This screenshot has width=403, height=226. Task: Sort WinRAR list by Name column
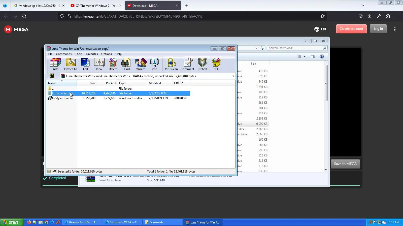point(62,83)
